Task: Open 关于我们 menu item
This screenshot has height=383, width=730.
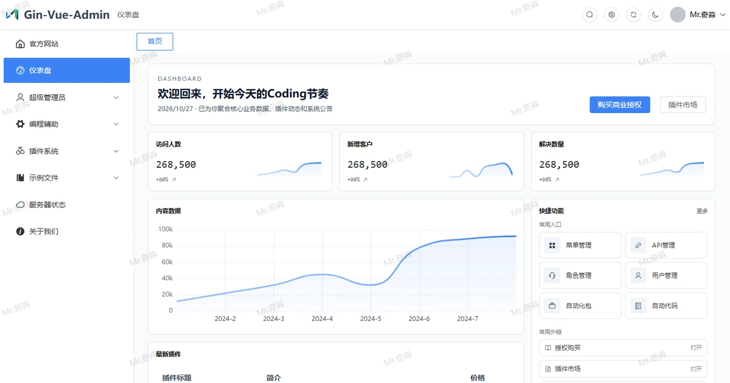Action: coord(67,232)
